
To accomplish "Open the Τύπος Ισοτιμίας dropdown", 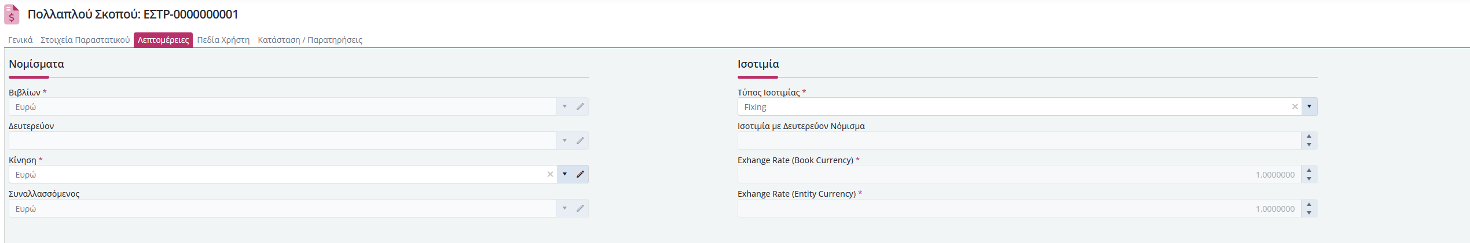I will (x=1309, y=106).
